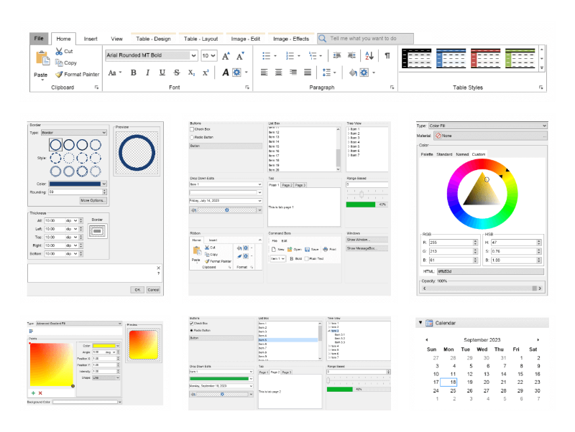This screenshot has width=575, height=432.
Task: Click OK in the Border dialog
Action: 137,290
